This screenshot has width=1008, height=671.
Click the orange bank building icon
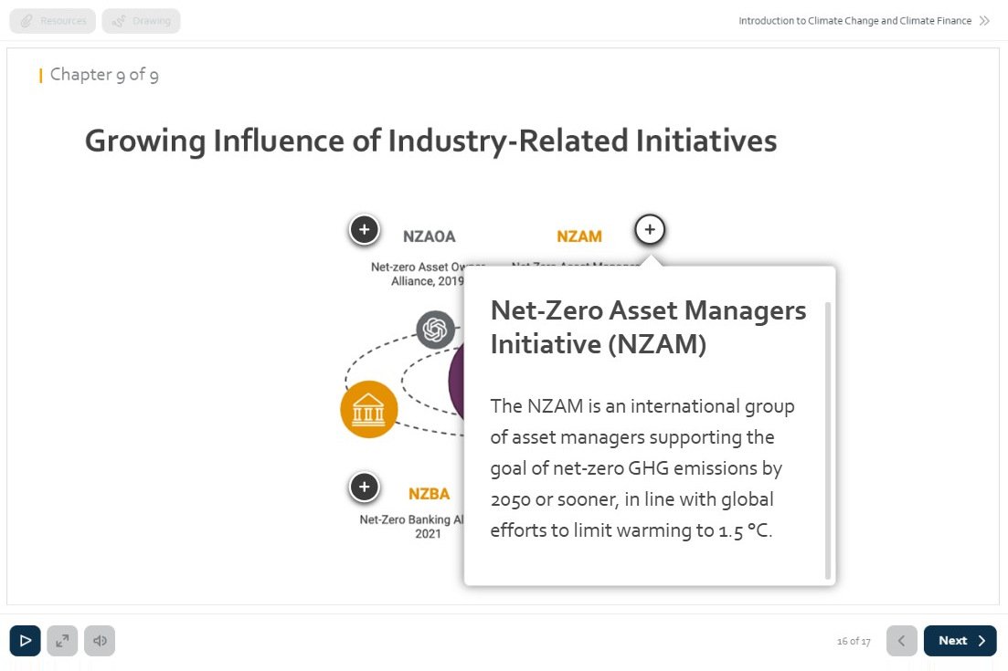tap(369, 410)
